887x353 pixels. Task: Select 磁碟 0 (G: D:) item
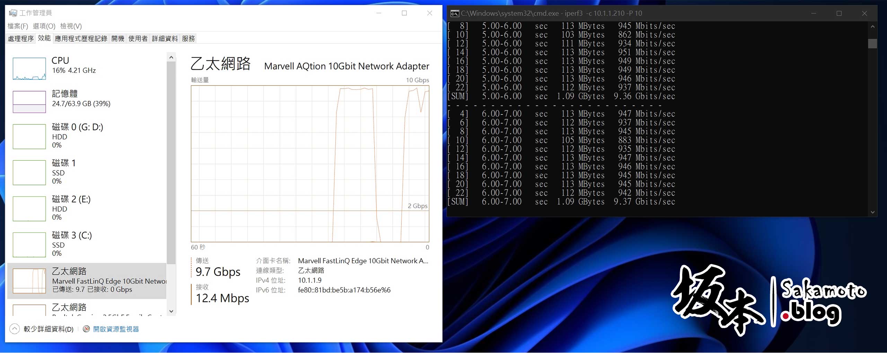(87, 136)
